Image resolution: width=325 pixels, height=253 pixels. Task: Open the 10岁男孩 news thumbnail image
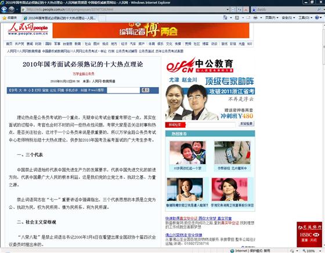coord(187,153)
